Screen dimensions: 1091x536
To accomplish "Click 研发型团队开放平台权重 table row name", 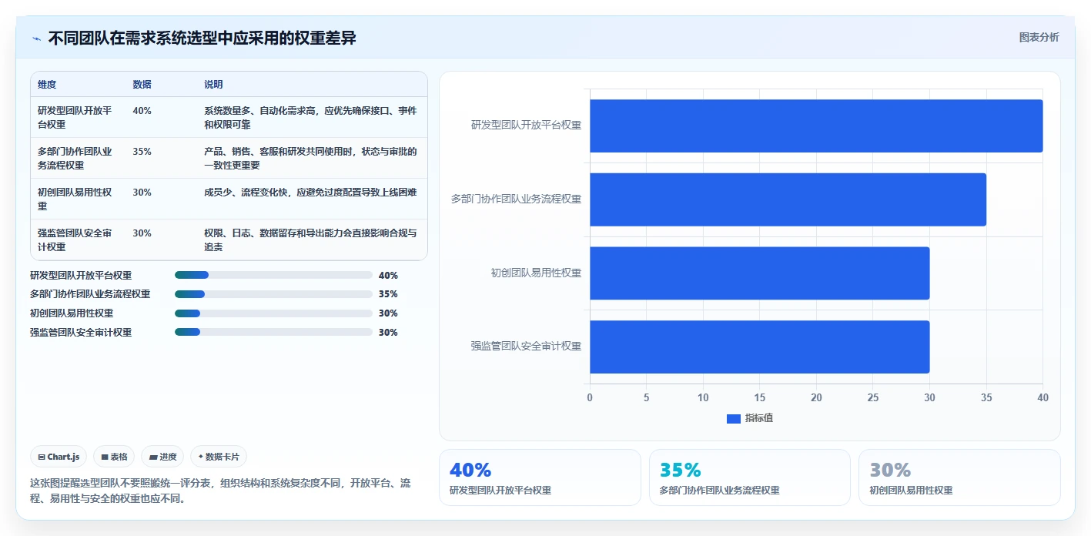I will pyautogui.click(x=75, y=118).
